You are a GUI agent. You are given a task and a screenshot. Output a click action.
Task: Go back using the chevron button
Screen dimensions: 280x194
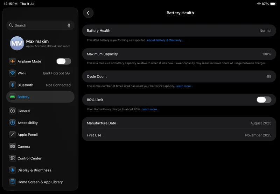tap(88, 13)
